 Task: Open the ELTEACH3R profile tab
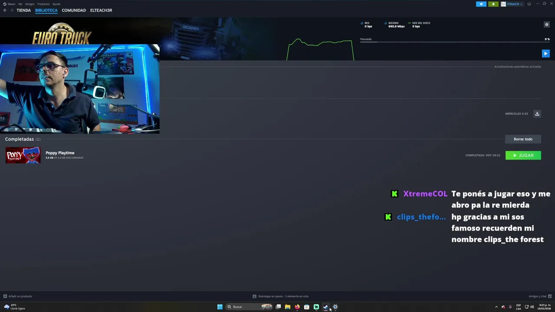101,10
